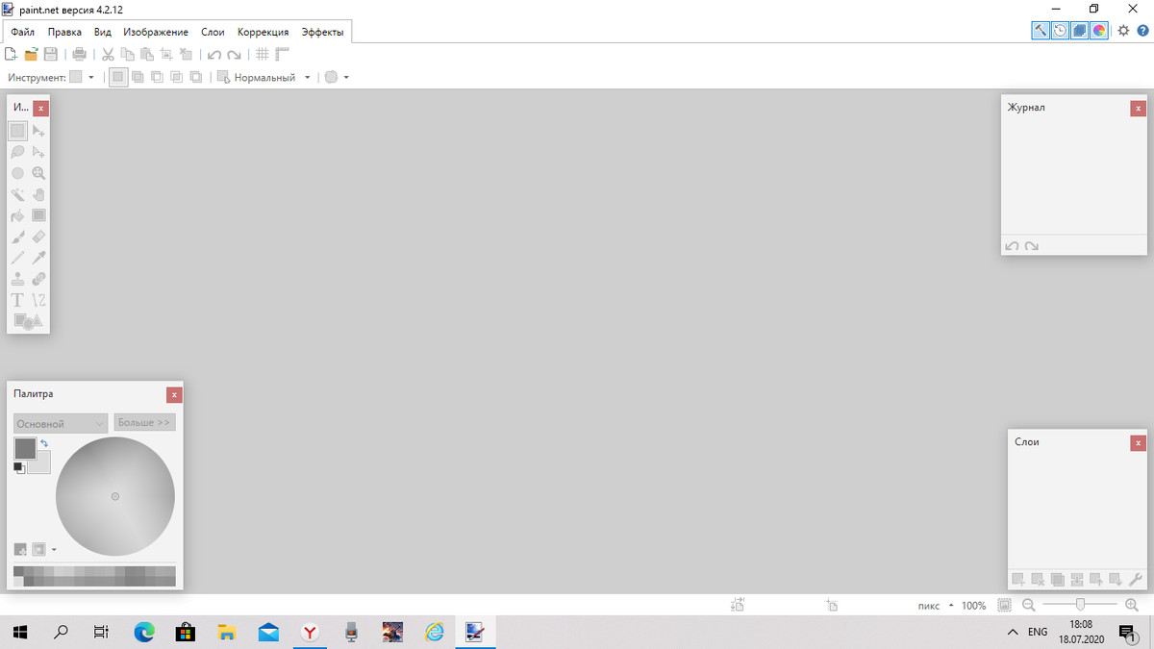This screenshot has height=649, width=1154.
Task: Click the Cut scissors icon
Action: [108, 55]
